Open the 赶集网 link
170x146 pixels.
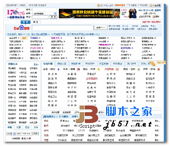click(92, 88)
